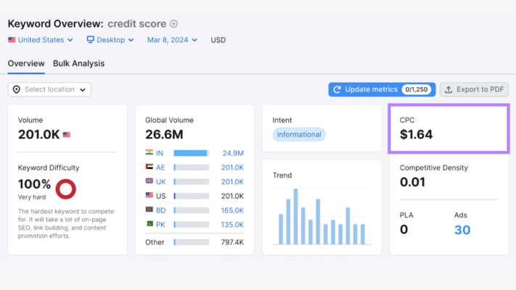Click the India flag icon

point(149,152)
